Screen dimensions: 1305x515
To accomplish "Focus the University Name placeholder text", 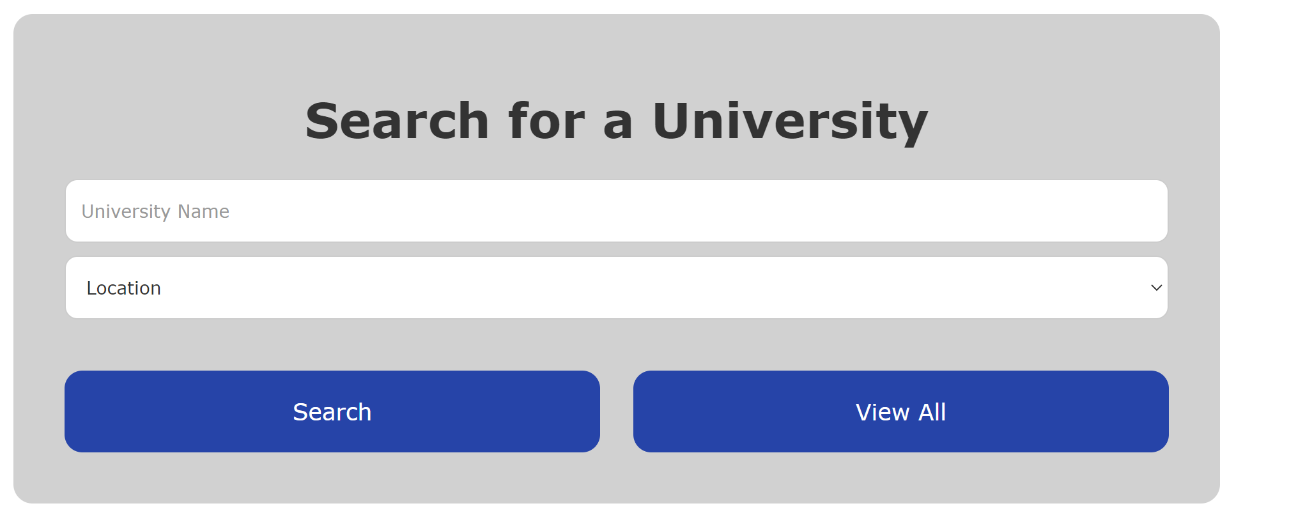I will [x=155, y=211].
